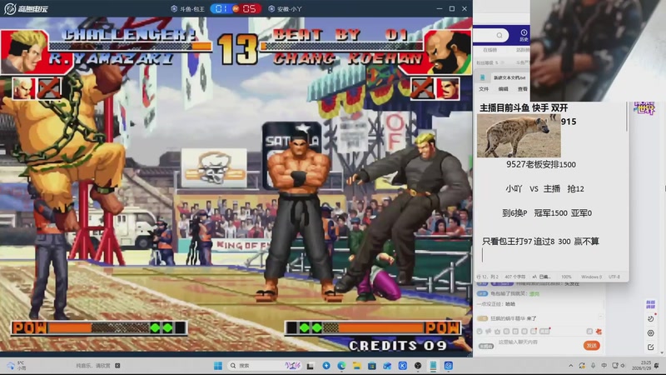Toggle the 中 input method indicator

tap(604, 366)
